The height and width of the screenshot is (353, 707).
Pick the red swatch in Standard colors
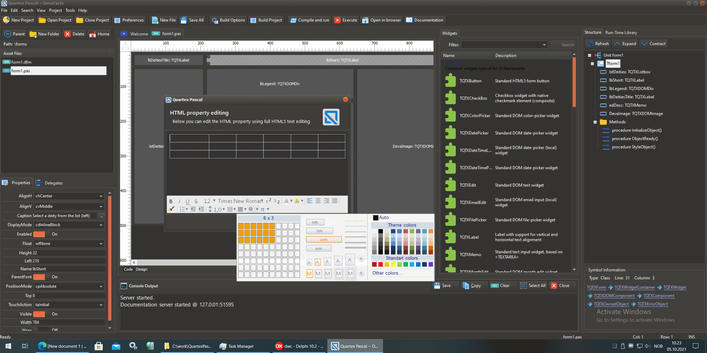tap(380, 264)
